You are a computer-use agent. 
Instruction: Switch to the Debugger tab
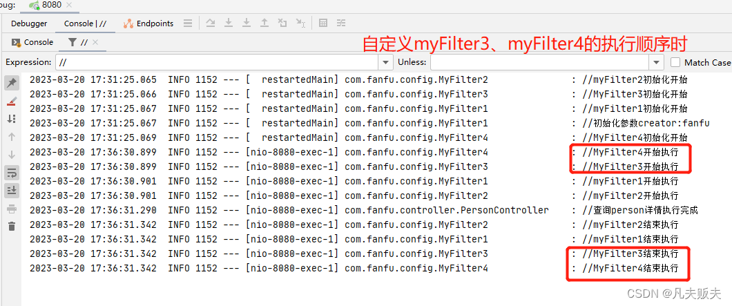pos(29,23)
